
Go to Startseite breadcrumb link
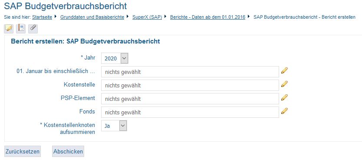(42, 17)
